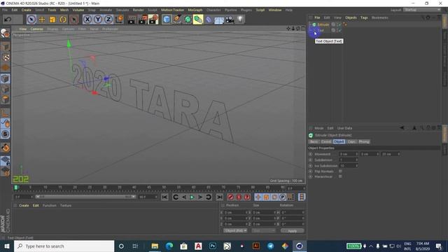Toggle the Snap S icon
The image size is (448, 252).
click(x=5, y=134)
